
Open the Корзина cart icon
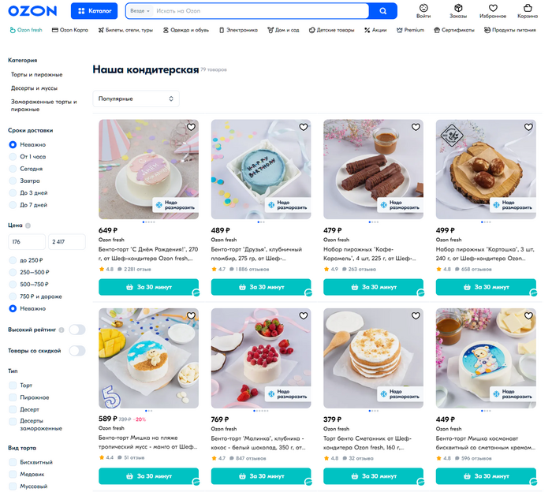click(x=528, y=11)
